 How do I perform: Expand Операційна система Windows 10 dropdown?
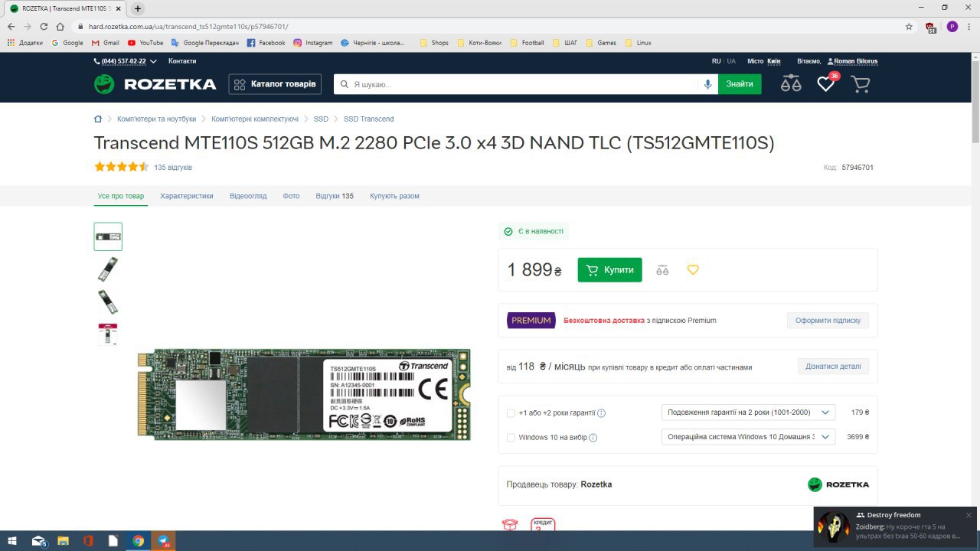[x=748, y=437]
